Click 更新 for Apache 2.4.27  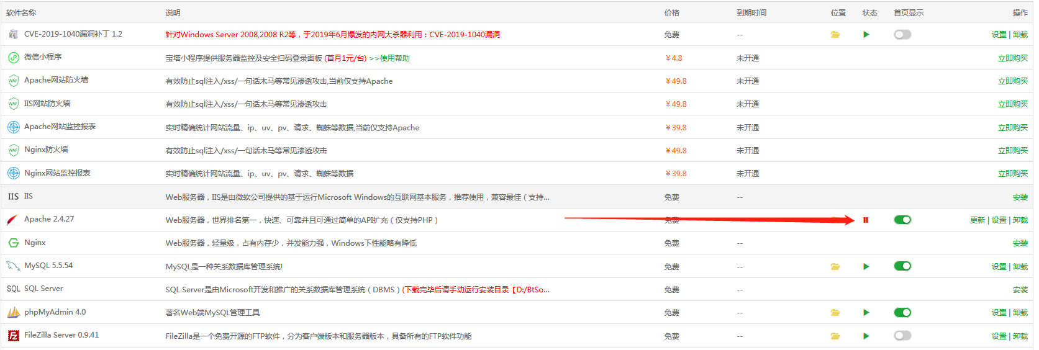click(978, 220)
